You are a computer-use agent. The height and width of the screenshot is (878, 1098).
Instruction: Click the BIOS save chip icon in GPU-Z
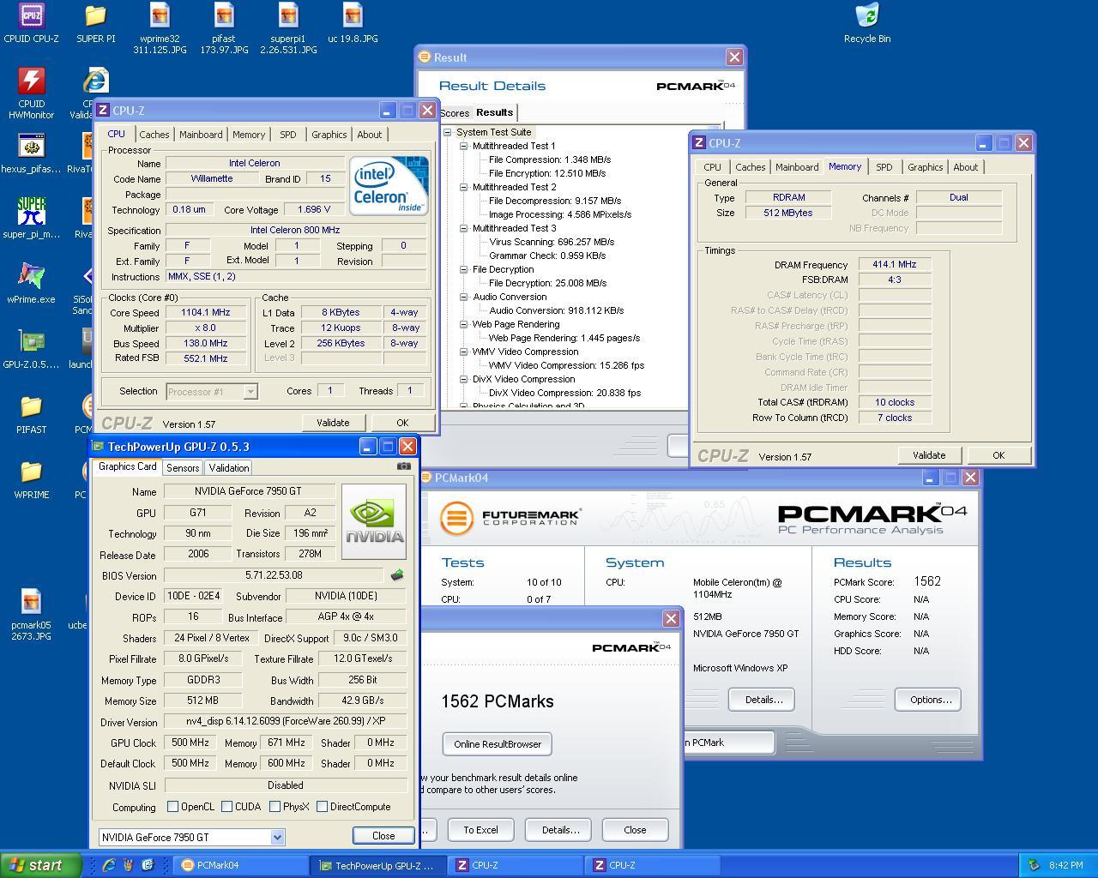point(396,575)
